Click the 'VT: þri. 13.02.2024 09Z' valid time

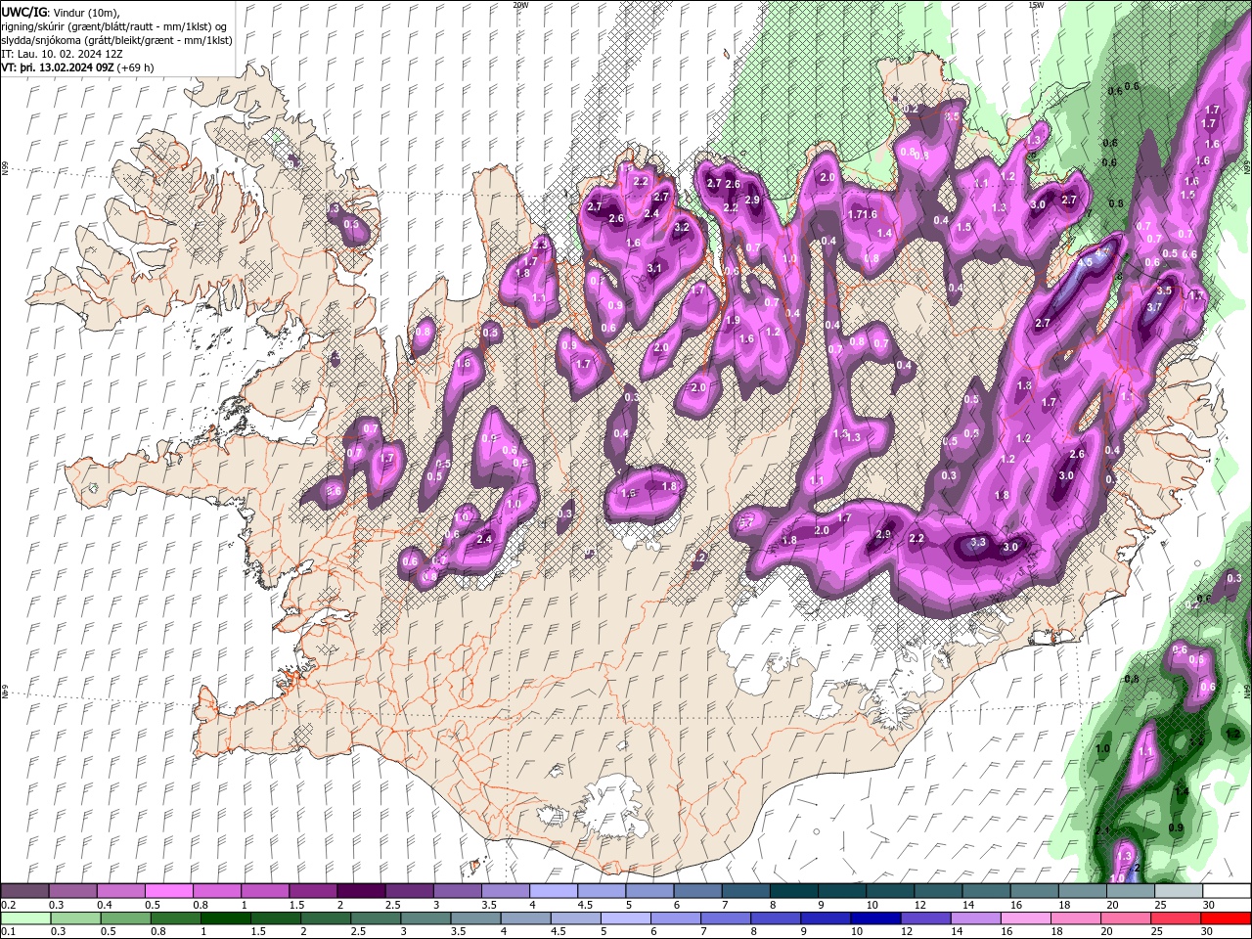57,67
